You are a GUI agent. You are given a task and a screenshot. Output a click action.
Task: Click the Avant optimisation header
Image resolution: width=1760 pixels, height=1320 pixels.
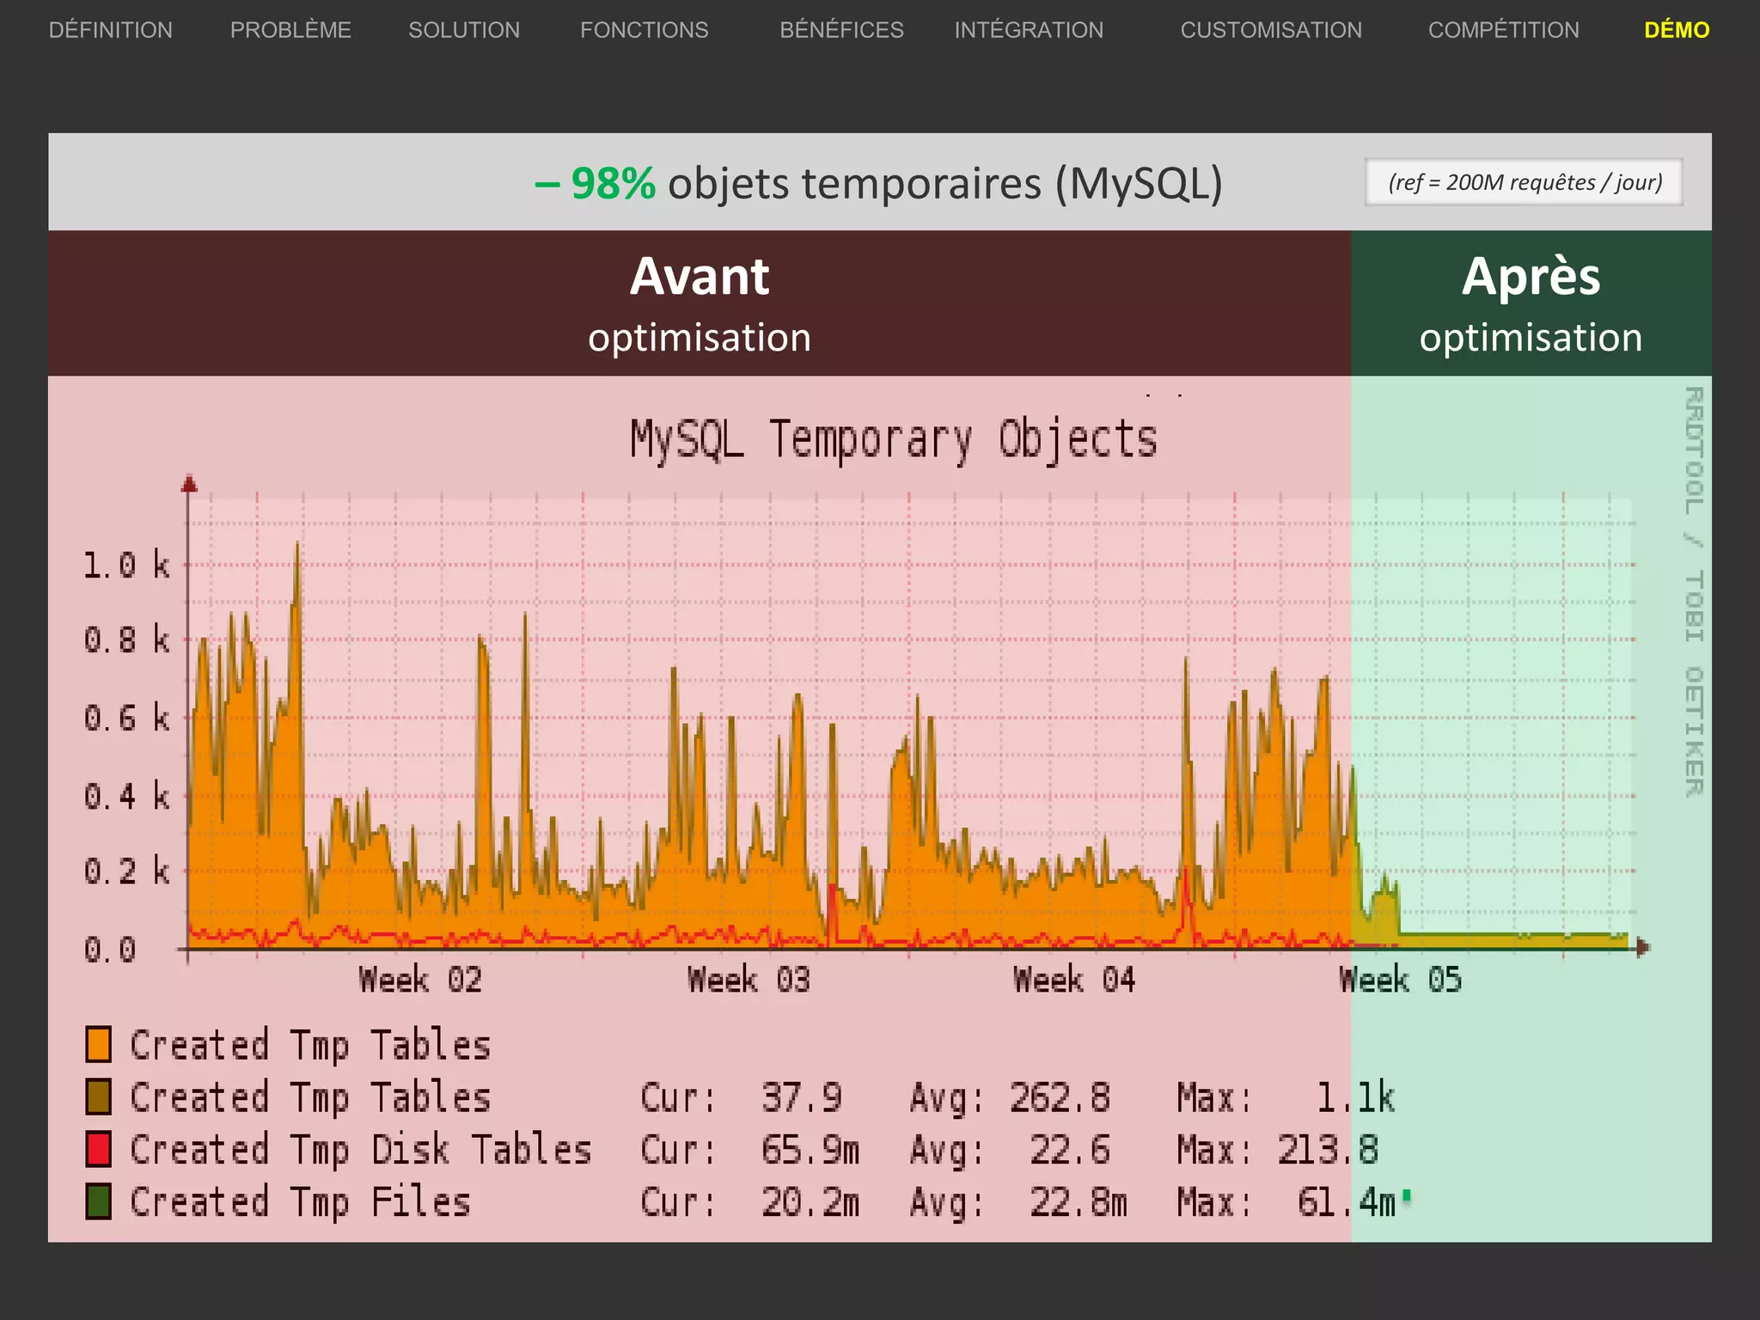pyautogui.click(x=700, y=303)
